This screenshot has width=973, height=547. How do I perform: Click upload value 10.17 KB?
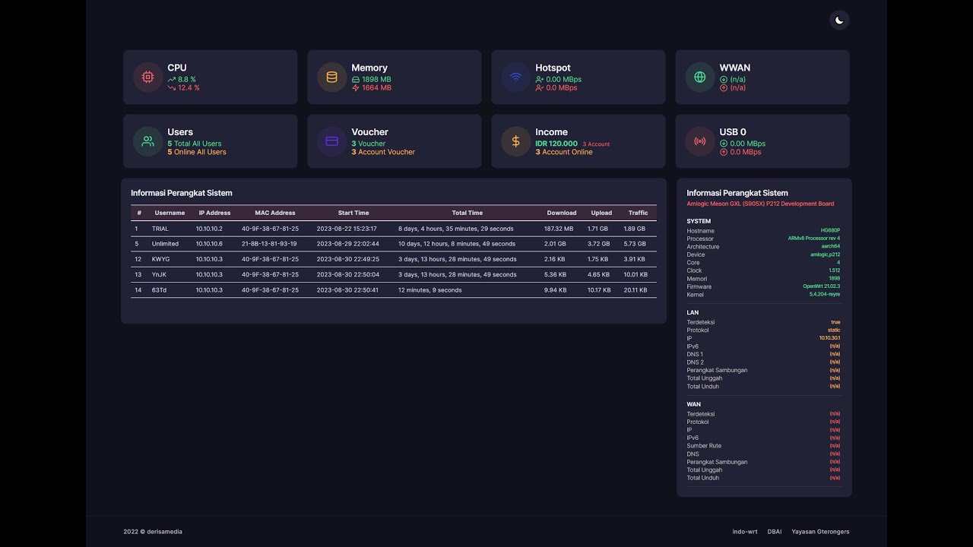599,289
